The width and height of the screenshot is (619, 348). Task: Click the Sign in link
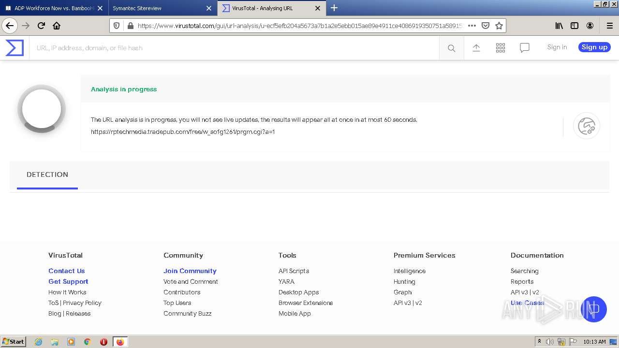557,47
